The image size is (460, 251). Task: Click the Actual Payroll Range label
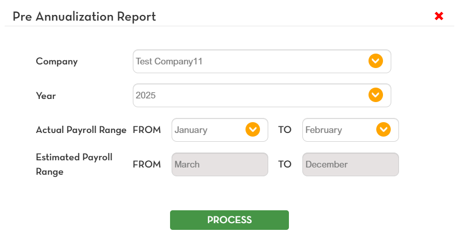coord(81,130)
